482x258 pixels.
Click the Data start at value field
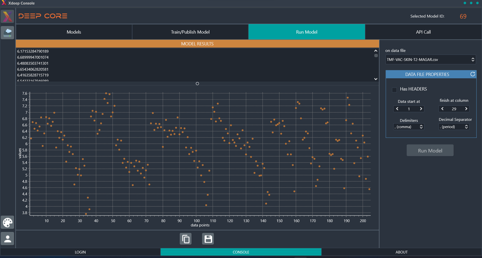pyautogui.click(x=409, y=109)
